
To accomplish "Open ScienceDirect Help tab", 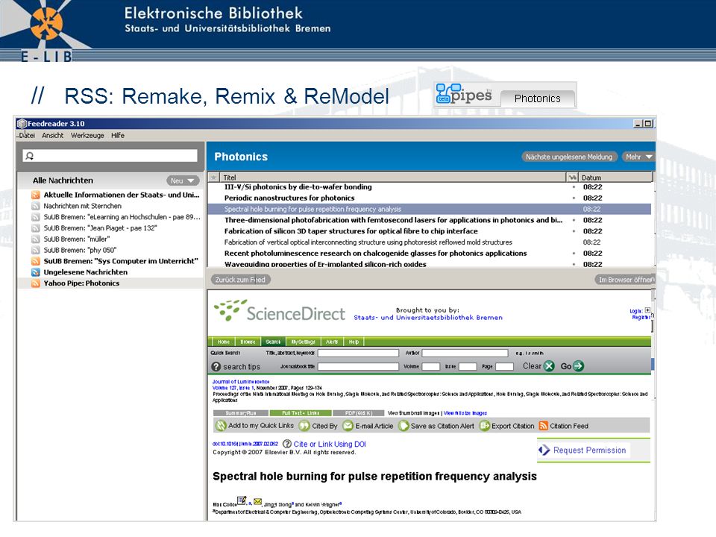I will tap(354, 342).
